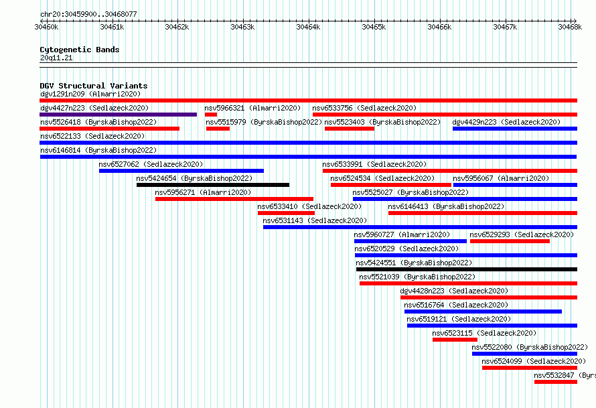Select the black nsv5424654 variant bar
Screen dimensions: 596x408
(213, 185)
